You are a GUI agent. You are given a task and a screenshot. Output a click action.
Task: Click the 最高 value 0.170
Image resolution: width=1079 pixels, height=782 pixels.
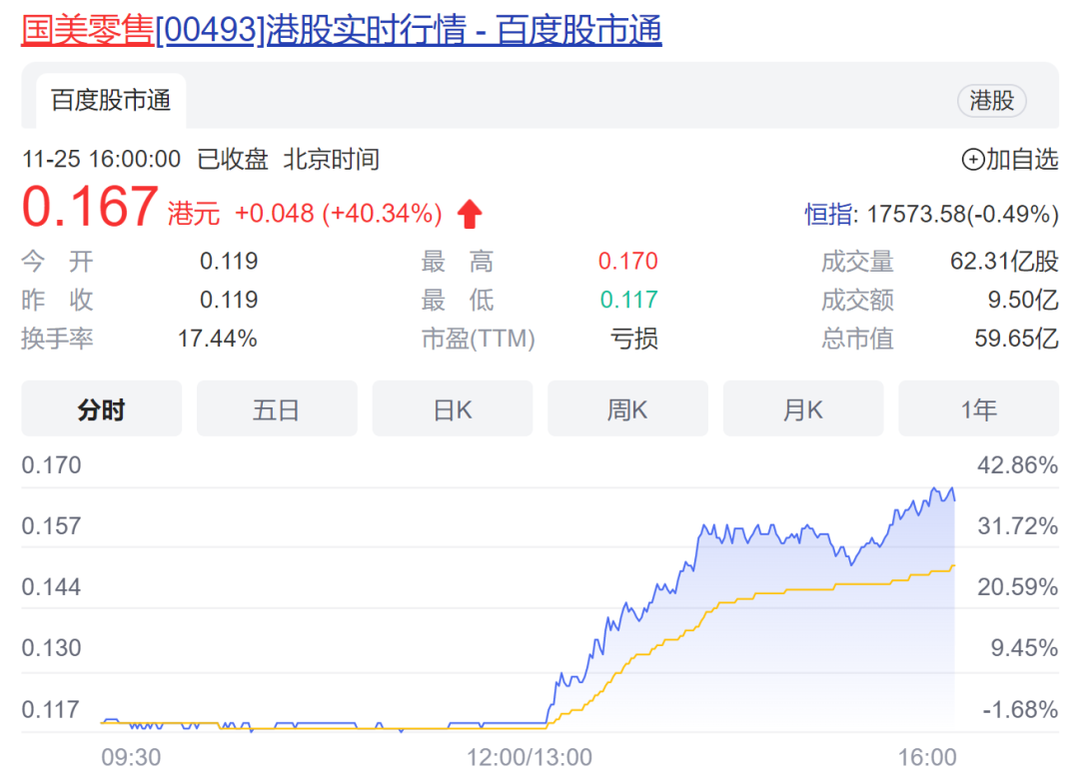628,262
